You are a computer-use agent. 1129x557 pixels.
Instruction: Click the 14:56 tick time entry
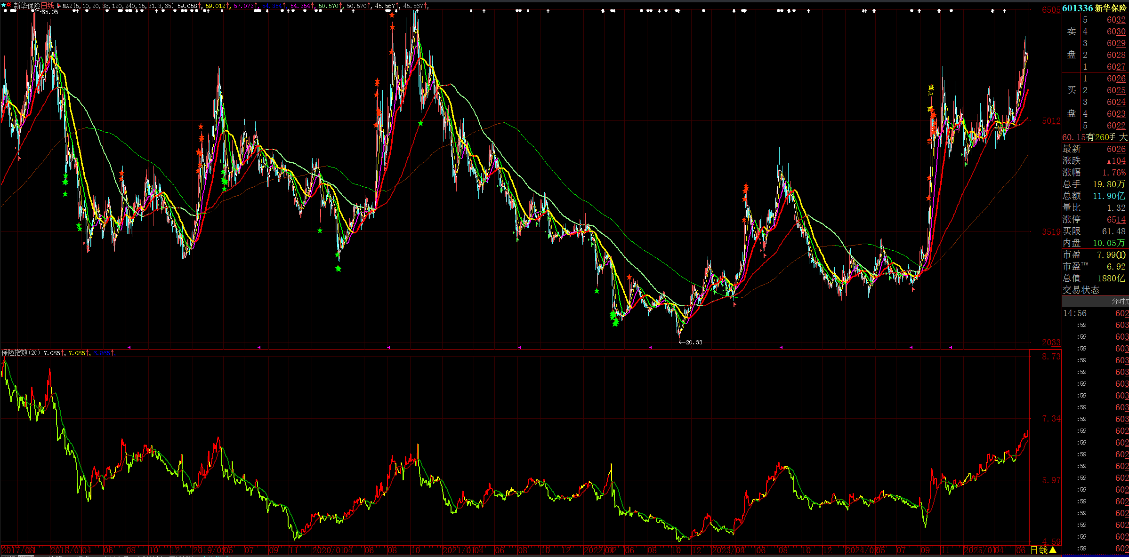click(1075, 313)
